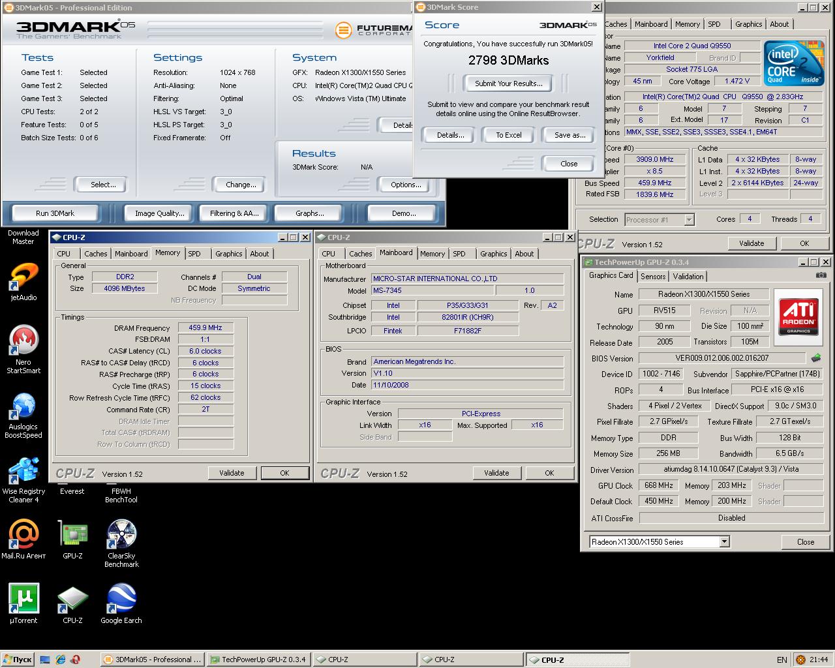Screen dimensions: 835x668
Task: Open the jetAudio desktop shortcut
Action: [23, 281]
